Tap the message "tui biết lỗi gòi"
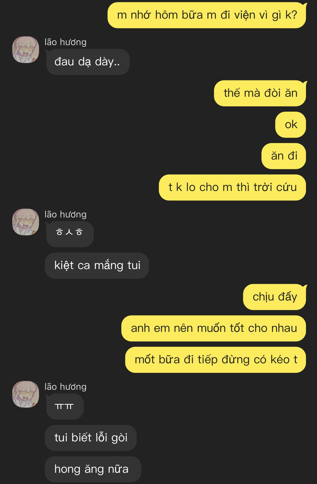317x484 pixels. pos(91,438)
